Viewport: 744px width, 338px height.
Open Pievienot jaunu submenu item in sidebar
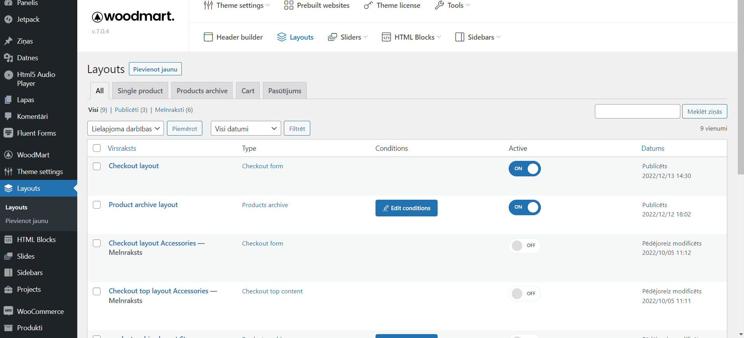27,221
